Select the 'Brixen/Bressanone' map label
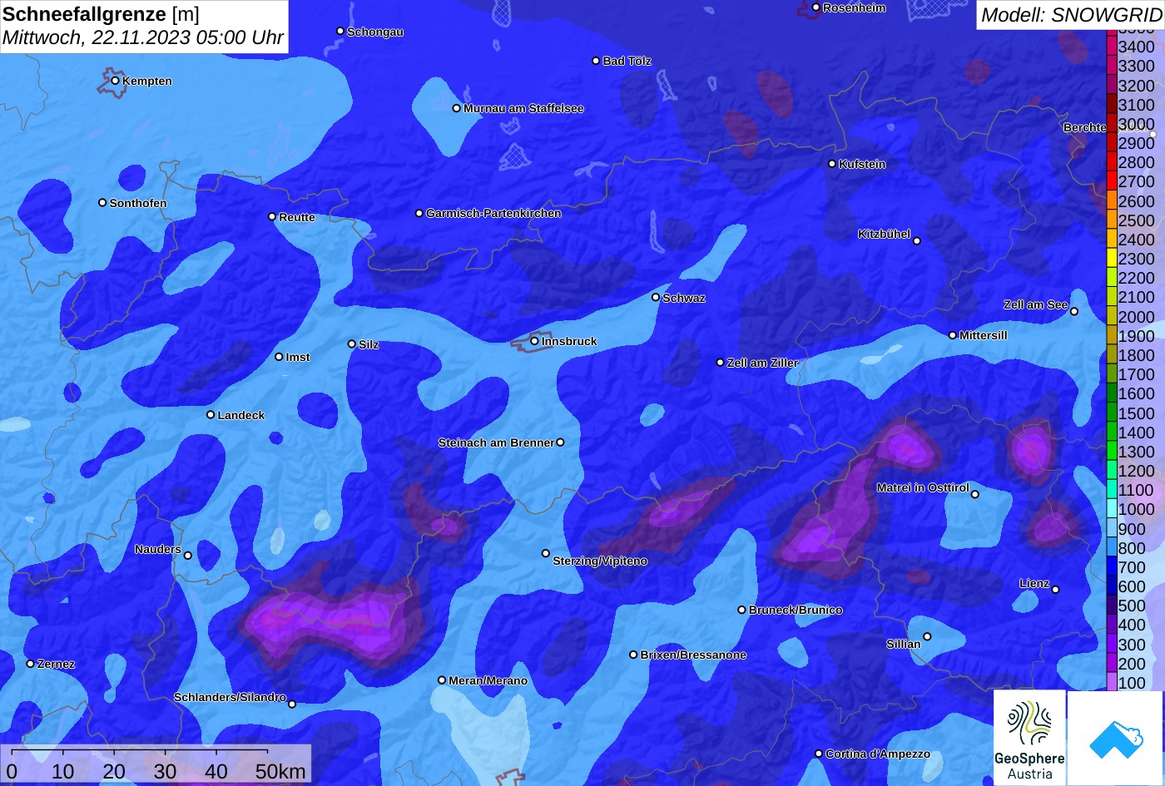Viewport: 1165px width, 786px height. [693, 655]
